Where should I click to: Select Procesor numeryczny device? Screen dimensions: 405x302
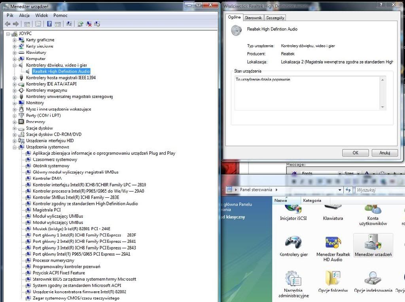[x=53, y=261]
